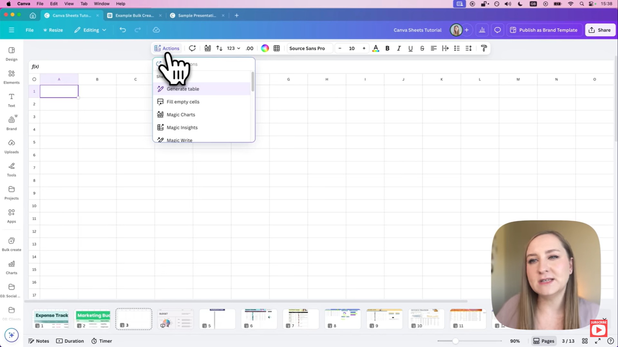Decrease font size with minus button
Image resolution: width=618 pixels, height=347 pixels.
click(x=340, y=48)
